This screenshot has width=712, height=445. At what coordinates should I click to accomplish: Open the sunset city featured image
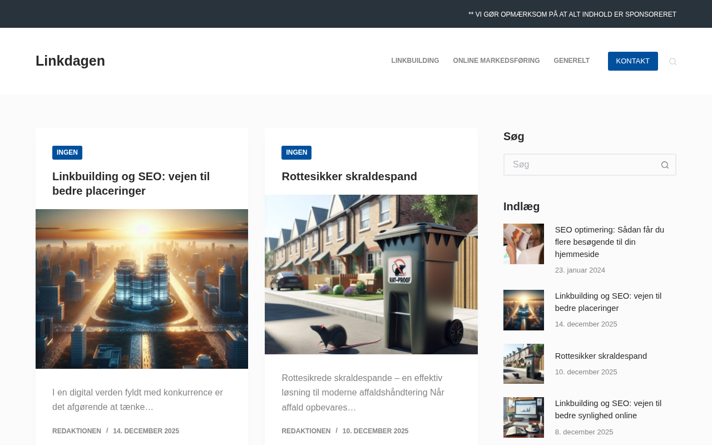pos(142,289)
